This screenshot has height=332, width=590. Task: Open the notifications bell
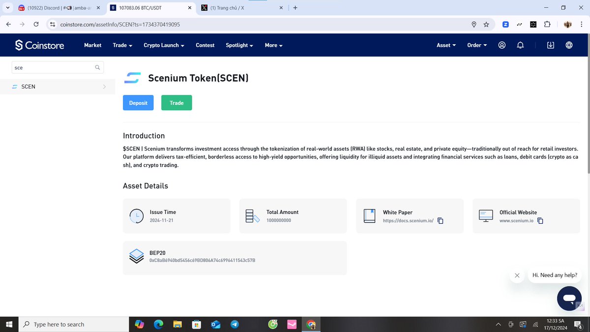tap(520, 45)
